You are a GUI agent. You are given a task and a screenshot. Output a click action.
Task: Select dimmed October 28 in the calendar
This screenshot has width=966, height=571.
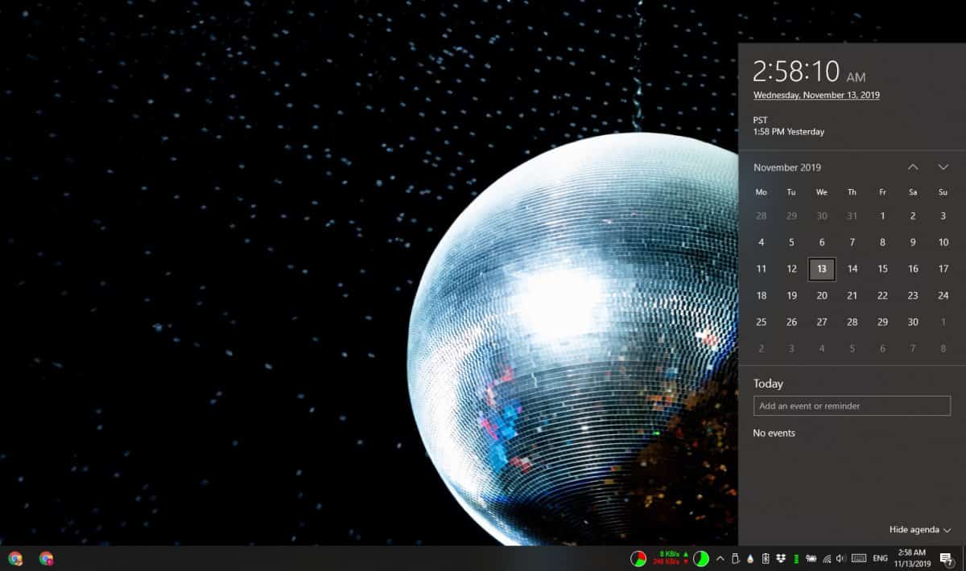pos(762,216)
